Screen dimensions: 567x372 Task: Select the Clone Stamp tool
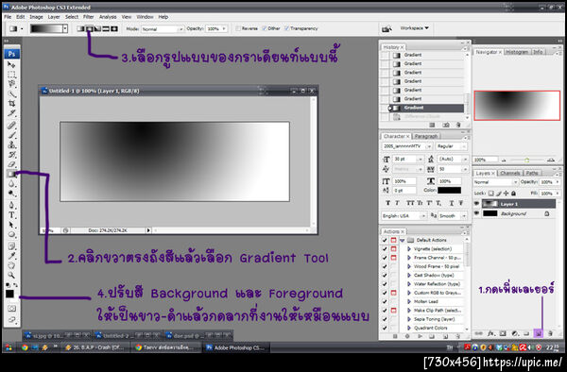point(11,144)
